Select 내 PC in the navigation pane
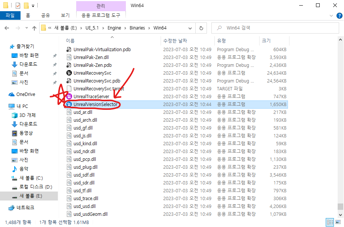 [18, 106]
